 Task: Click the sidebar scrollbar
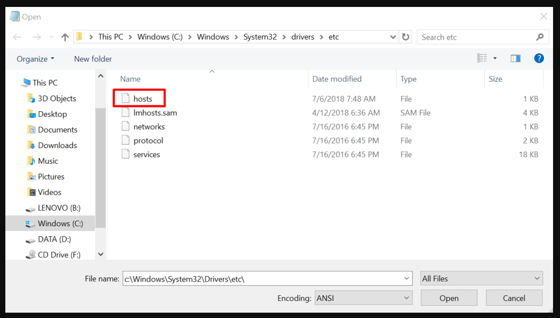coord(101,160)
